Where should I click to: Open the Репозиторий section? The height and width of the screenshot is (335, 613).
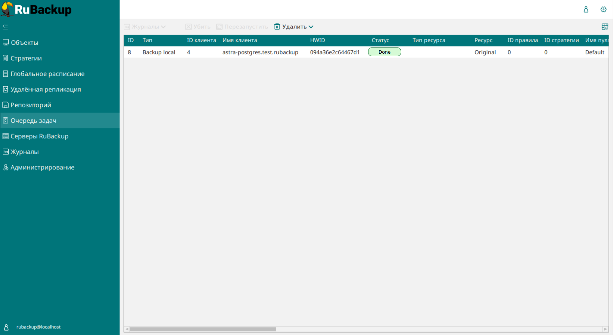point(31,105)
